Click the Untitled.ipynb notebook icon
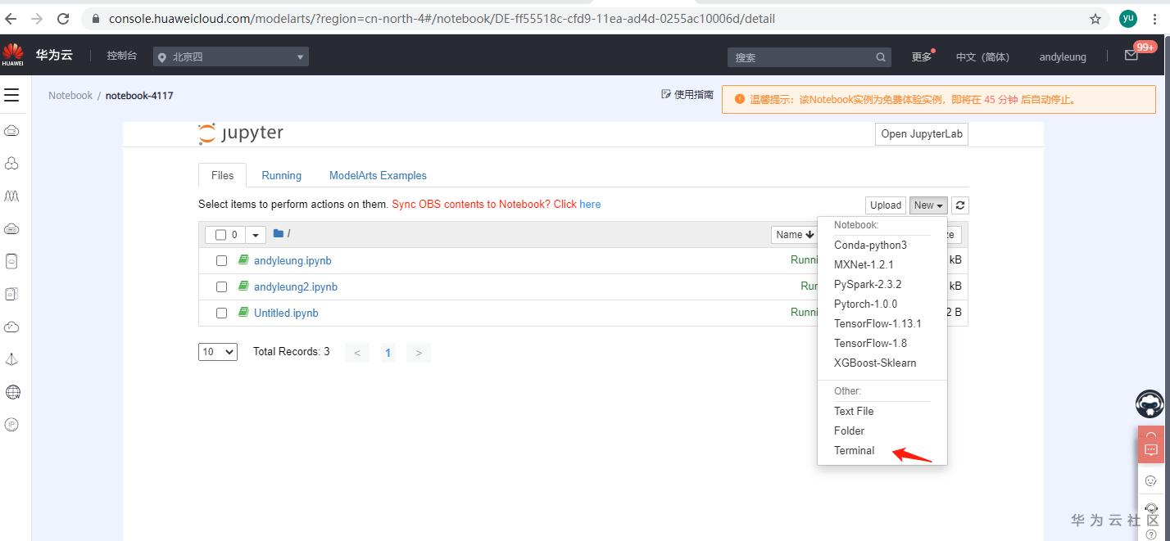1170x541 pixels. [243, 312]
